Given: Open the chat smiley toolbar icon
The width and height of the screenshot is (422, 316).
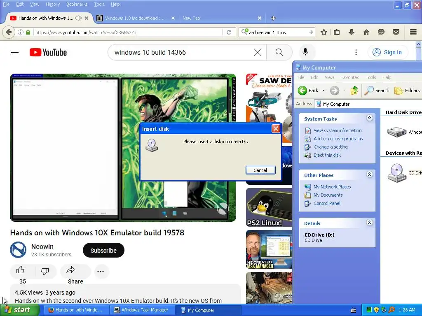Looking at the screenshot, I should (x=381, y=32).
